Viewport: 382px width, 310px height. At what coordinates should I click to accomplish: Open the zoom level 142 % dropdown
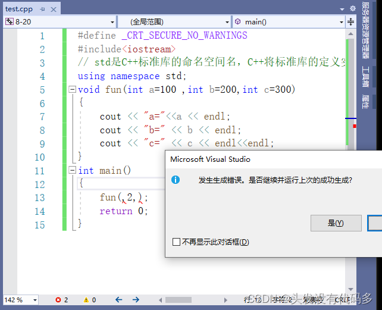(x=35, y=300)
